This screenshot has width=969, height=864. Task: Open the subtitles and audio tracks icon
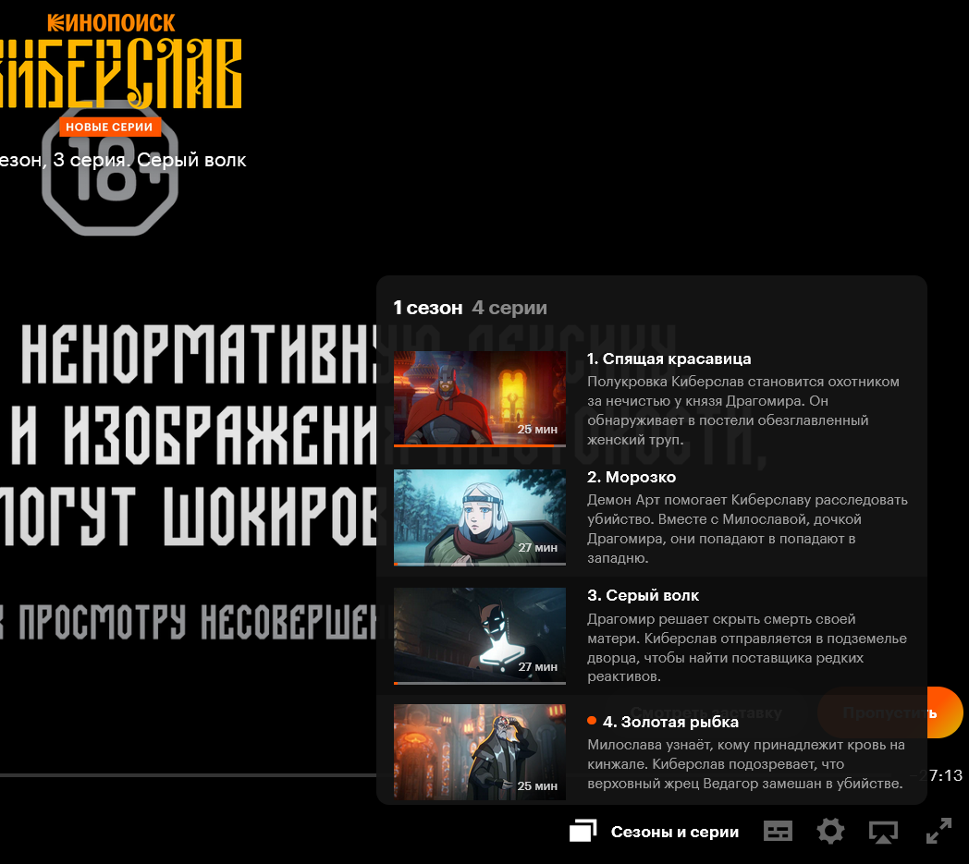coord(778,832)
